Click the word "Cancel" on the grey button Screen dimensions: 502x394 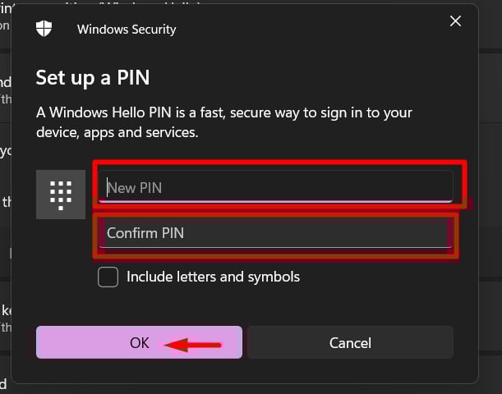(x=350, y=343)
